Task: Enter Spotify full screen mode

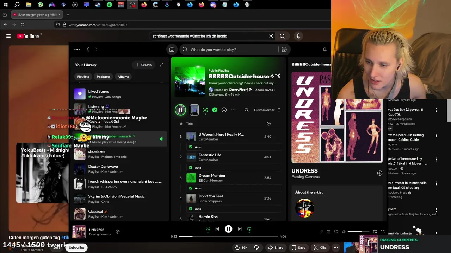Action: click(x=383, y=232)
